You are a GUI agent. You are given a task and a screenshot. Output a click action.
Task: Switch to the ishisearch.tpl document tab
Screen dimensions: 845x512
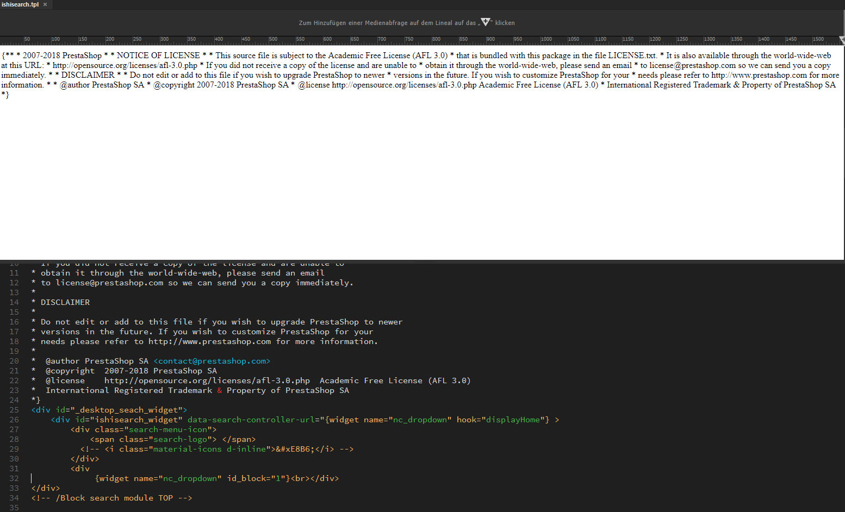(x=20, y=4)
